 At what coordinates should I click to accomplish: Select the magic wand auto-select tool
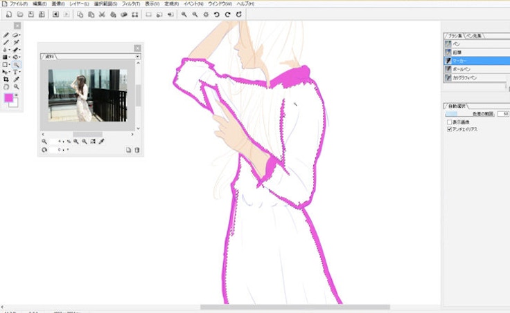tap(16, 64)
